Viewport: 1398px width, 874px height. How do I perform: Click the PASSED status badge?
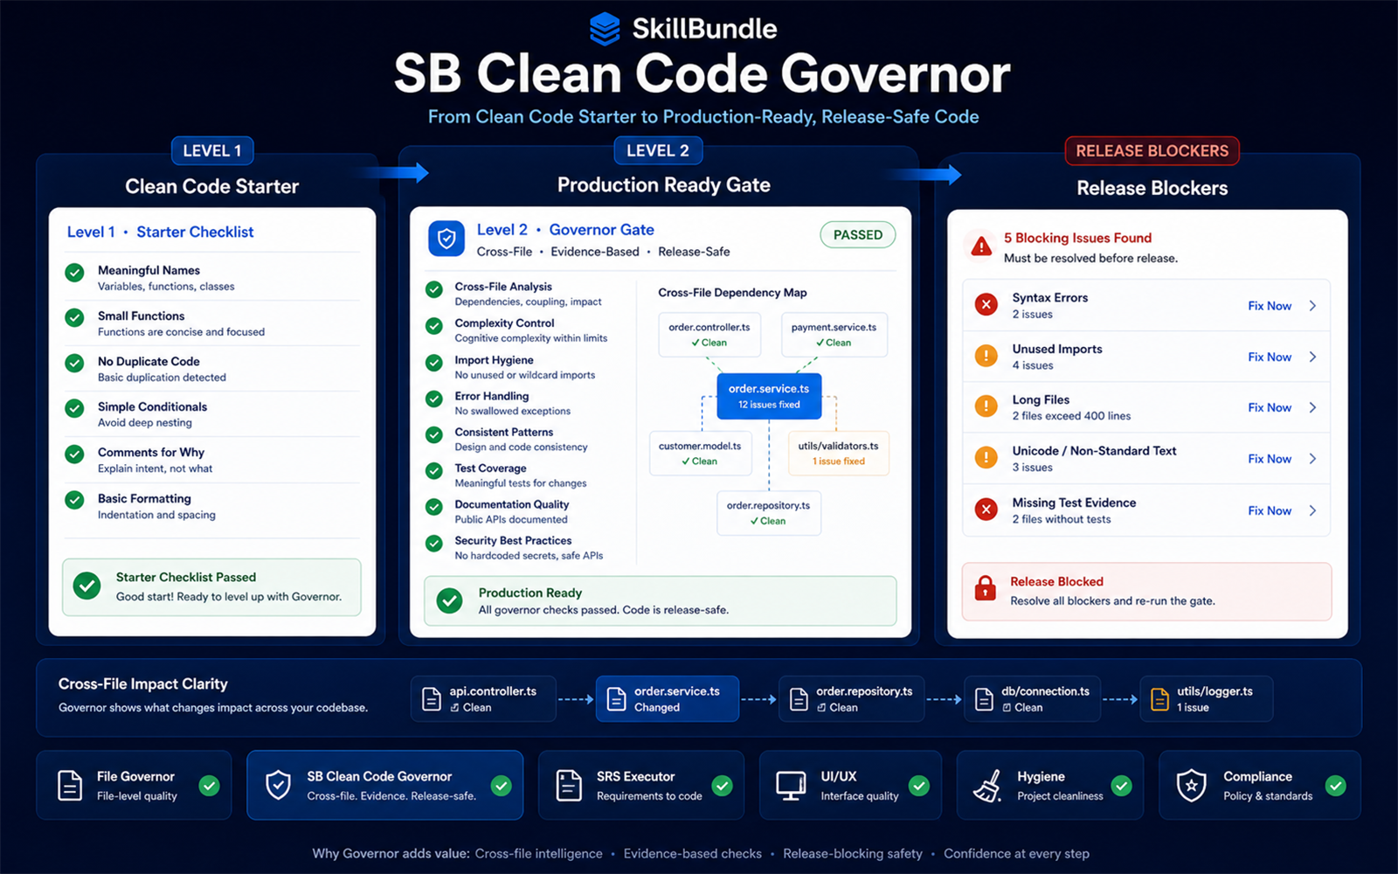pyautogui.click(x=858, y=235)
